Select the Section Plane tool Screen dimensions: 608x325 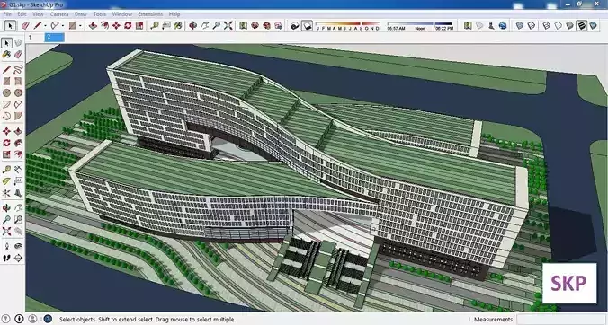pyautogui.click(x=18, y=258)
